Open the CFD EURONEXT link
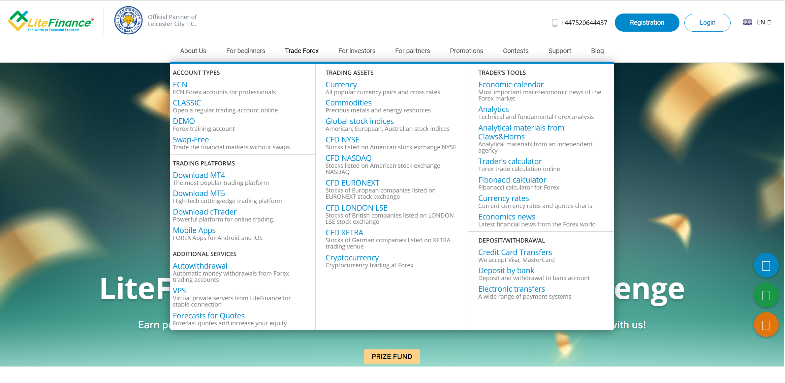The height and width of the screenshot is (383, 785). [x=352, y=183]
